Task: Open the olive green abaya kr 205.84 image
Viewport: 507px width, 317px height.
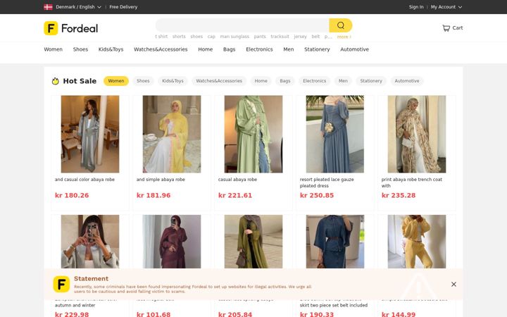Action: click(254, 242)
